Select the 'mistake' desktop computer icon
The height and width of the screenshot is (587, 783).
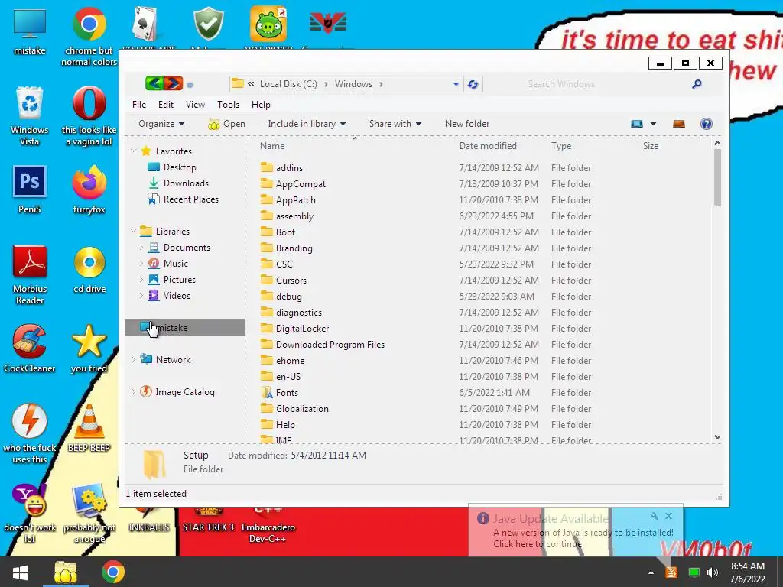coord(30,31)
